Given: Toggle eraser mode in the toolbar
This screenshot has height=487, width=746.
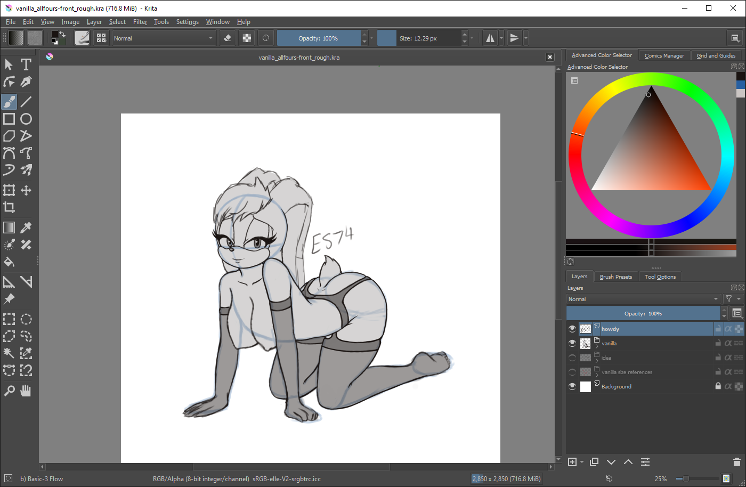Looking at the screenshot, I should pos(228,38).
